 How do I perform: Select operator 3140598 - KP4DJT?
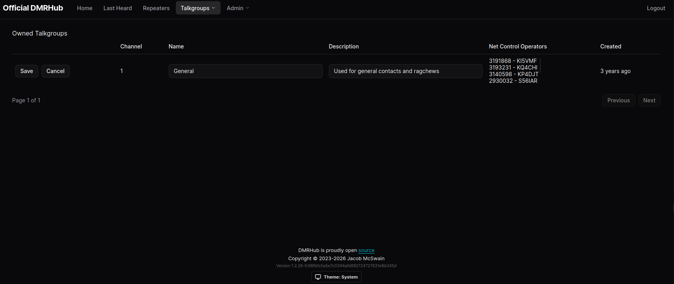pos(514,74)
